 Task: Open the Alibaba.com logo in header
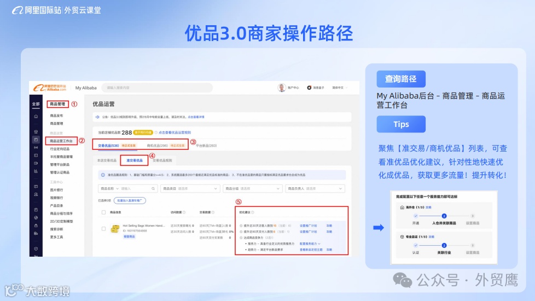(50, 88)
